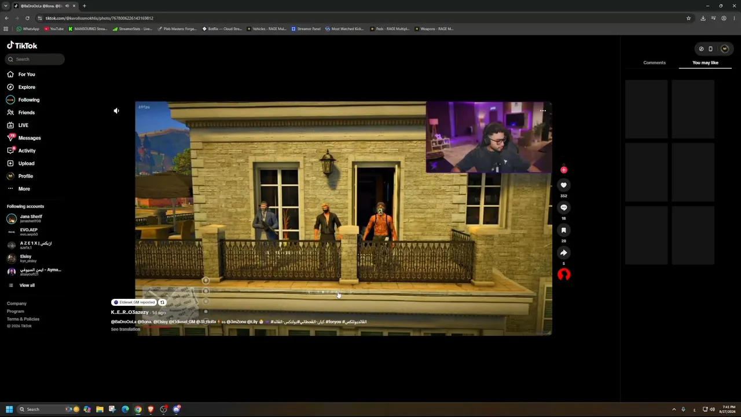
Task: Show hidden system tray icons
Action: pos(674,409)
